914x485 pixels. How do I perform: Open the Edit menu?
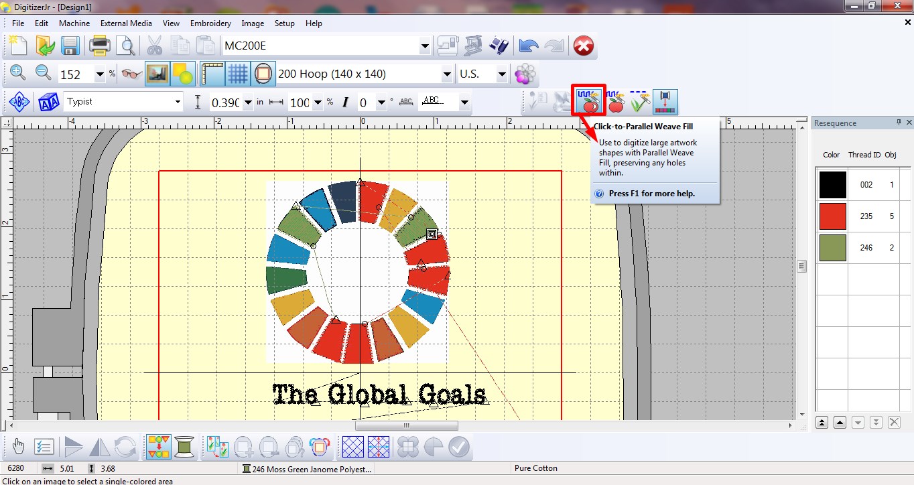coord(42,23)
